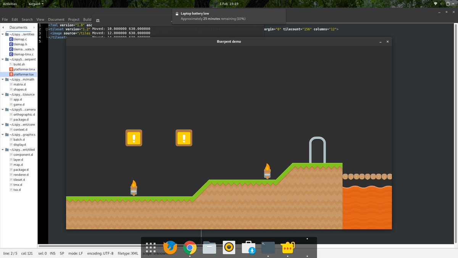The height and width of the screenshot is (258, 458).
Task: Open the Files manager in the dock
Action: pyautogui.click(x=209, y=248)
